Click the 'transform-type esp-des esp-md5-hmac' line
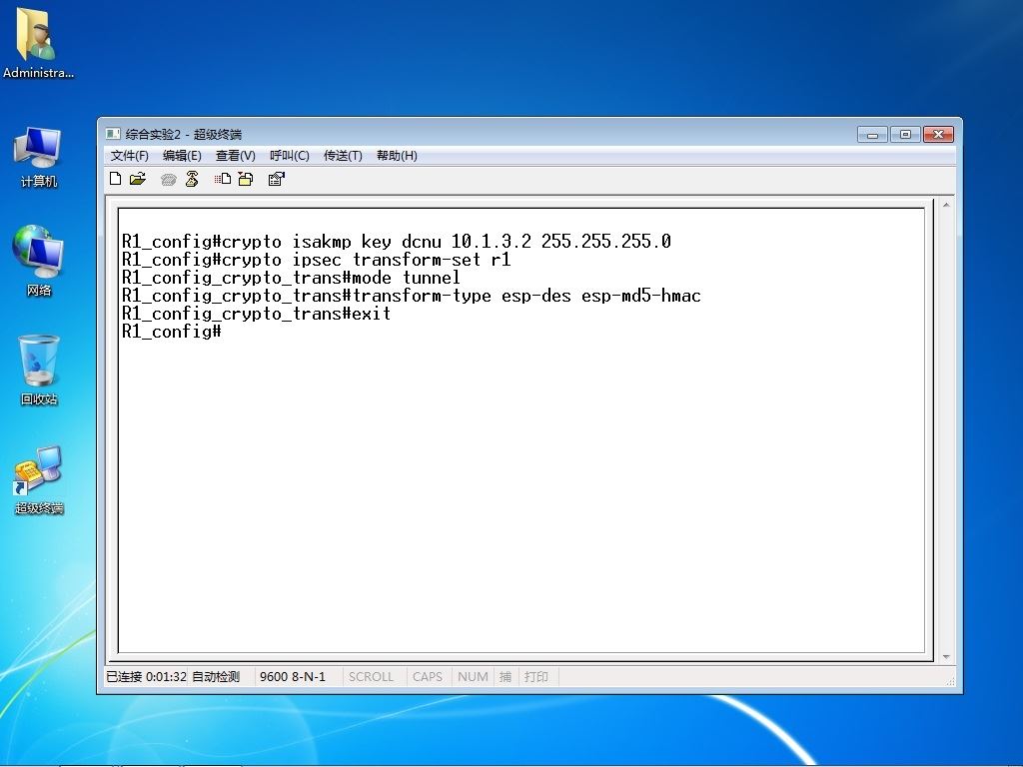 pos(411,296)
